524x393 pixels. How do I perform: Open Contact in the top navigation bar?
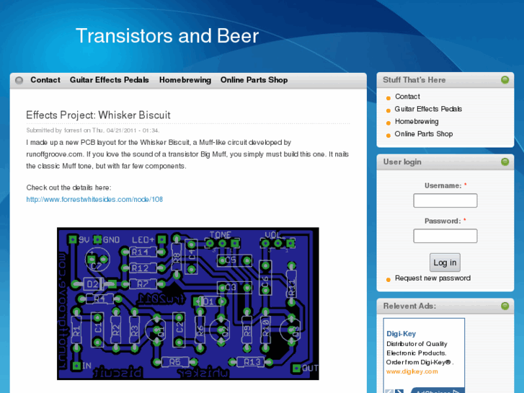pyautogui.click(x=45, y=80)
